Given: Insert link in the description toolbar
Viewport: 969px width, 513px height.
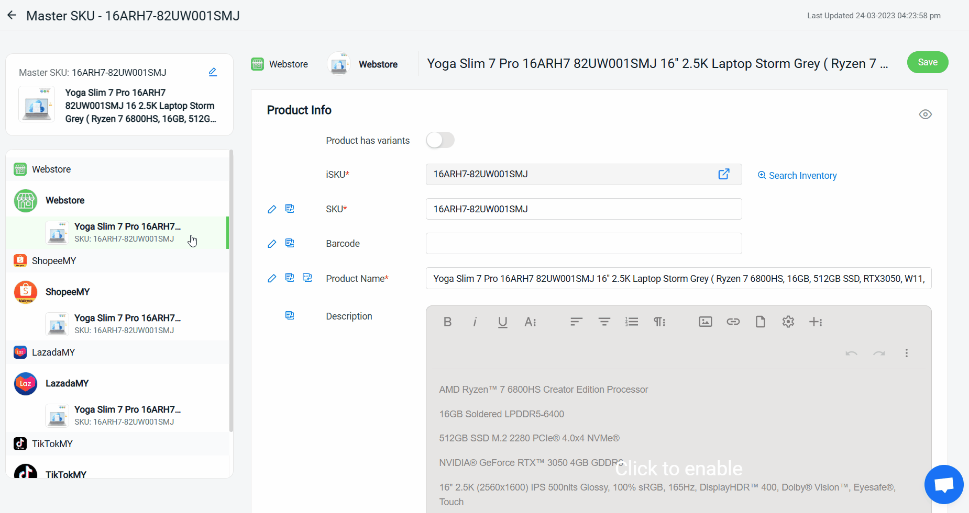Looking at the screenshot, I should [733, 322].
